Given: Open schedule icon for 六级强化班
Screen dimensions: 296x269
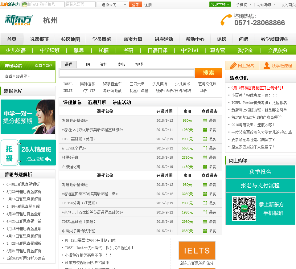Looking at the screenshot, I should coord(205,167).
